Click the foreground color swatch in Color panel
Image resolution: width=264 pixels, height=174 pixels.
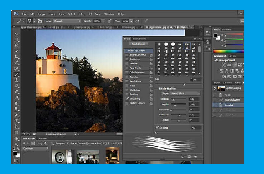point(216,35)
